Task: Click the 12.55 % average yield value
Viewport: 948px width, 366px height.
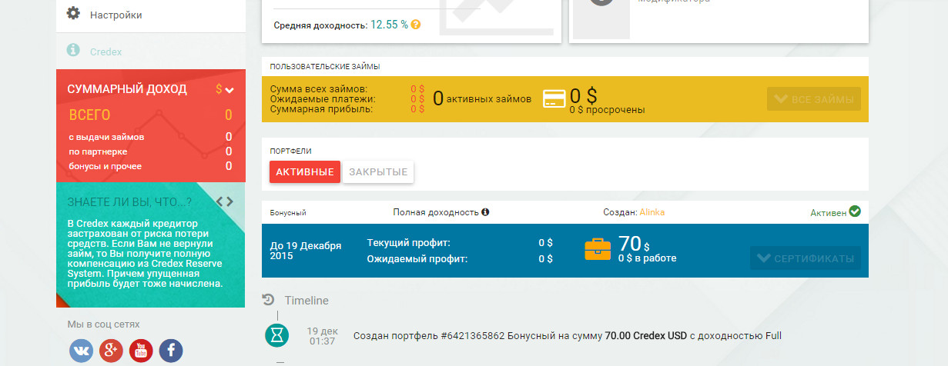Action: coord(389,25)
